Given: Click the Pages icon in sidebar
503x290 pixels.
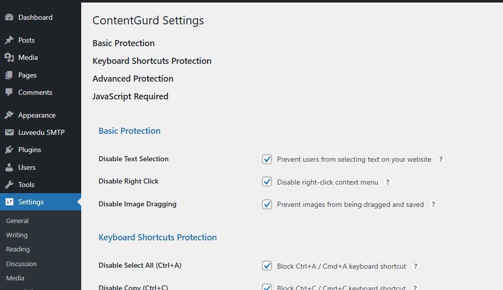Looking at the screenshot, I should tap(9, 75).
